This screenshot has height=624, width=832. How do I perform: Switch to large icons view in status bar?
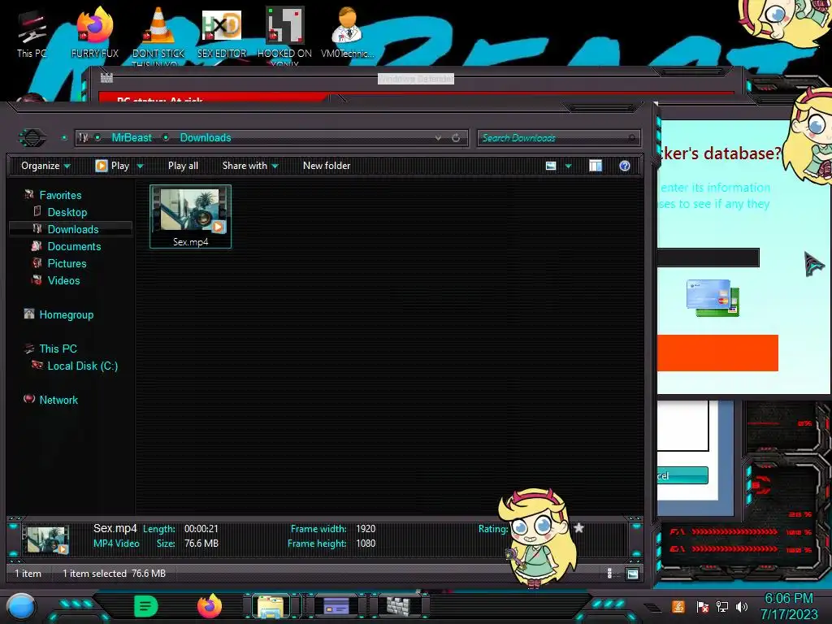click(x=632, y=574)
